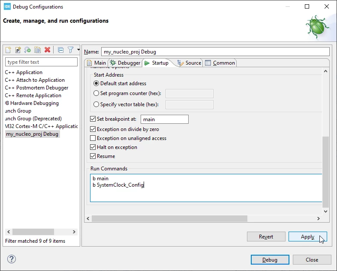This screenshot has height=271, width=337.
Task: Click the configuration list scroll-right arrow
Action: [74, 232]
